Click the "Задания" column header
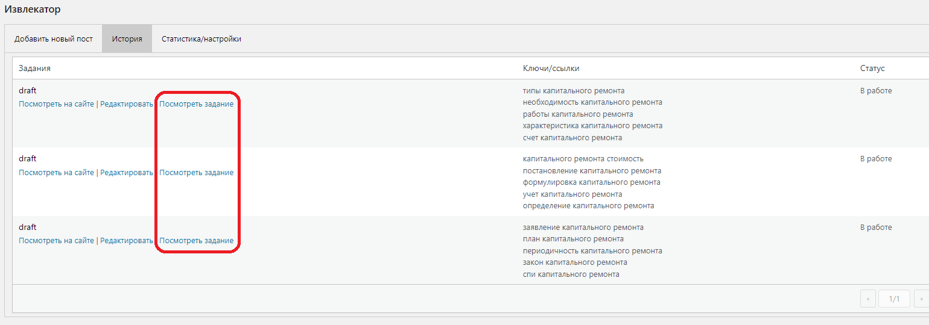The image size is (929, 325). (34, 69)
